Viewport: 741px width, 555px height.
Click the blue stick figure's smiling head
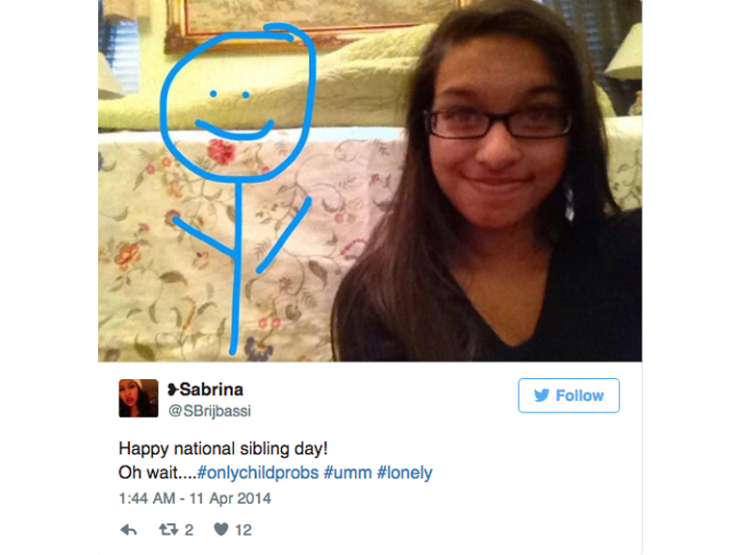click(238, 103)
